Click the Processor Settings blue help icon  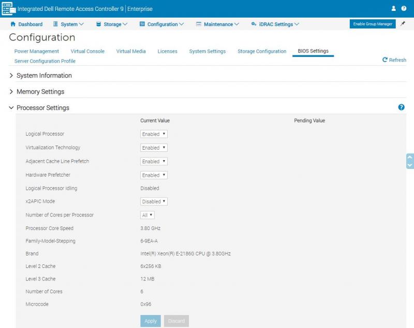click(401, 107)
